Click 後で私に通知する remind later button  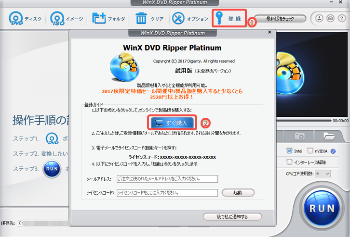[x=232, y=216]
